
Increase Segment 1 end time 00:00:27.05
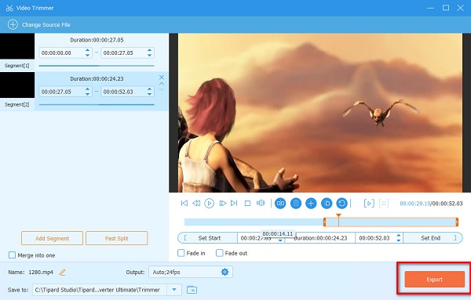149,50
